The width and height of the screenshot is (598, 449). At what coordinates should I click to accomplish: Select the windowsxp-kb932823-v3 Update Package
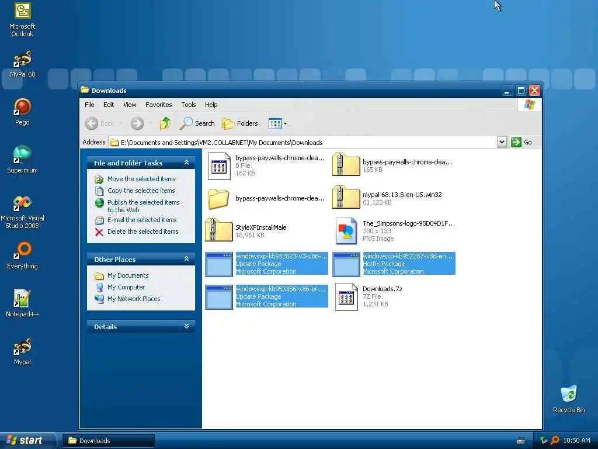(266, 264)
